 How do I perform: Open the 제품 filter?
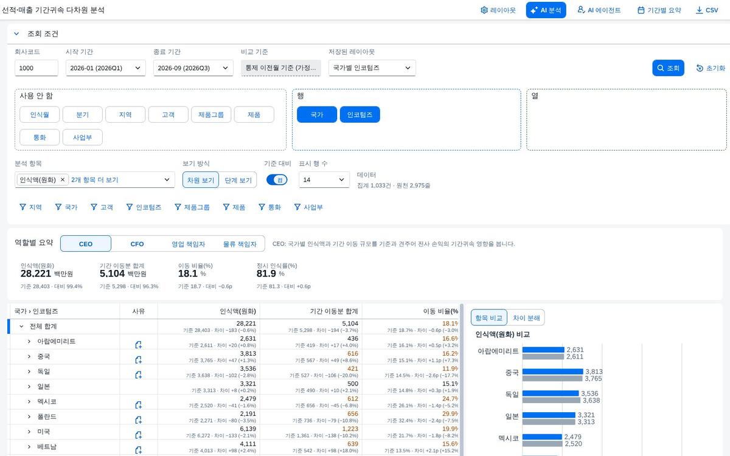[x=234, y=207]
